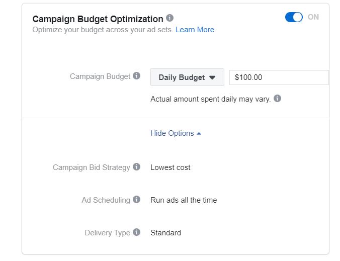
Task: Click info icon next to Ad Scheduling
Action: [x=137, y=199]
